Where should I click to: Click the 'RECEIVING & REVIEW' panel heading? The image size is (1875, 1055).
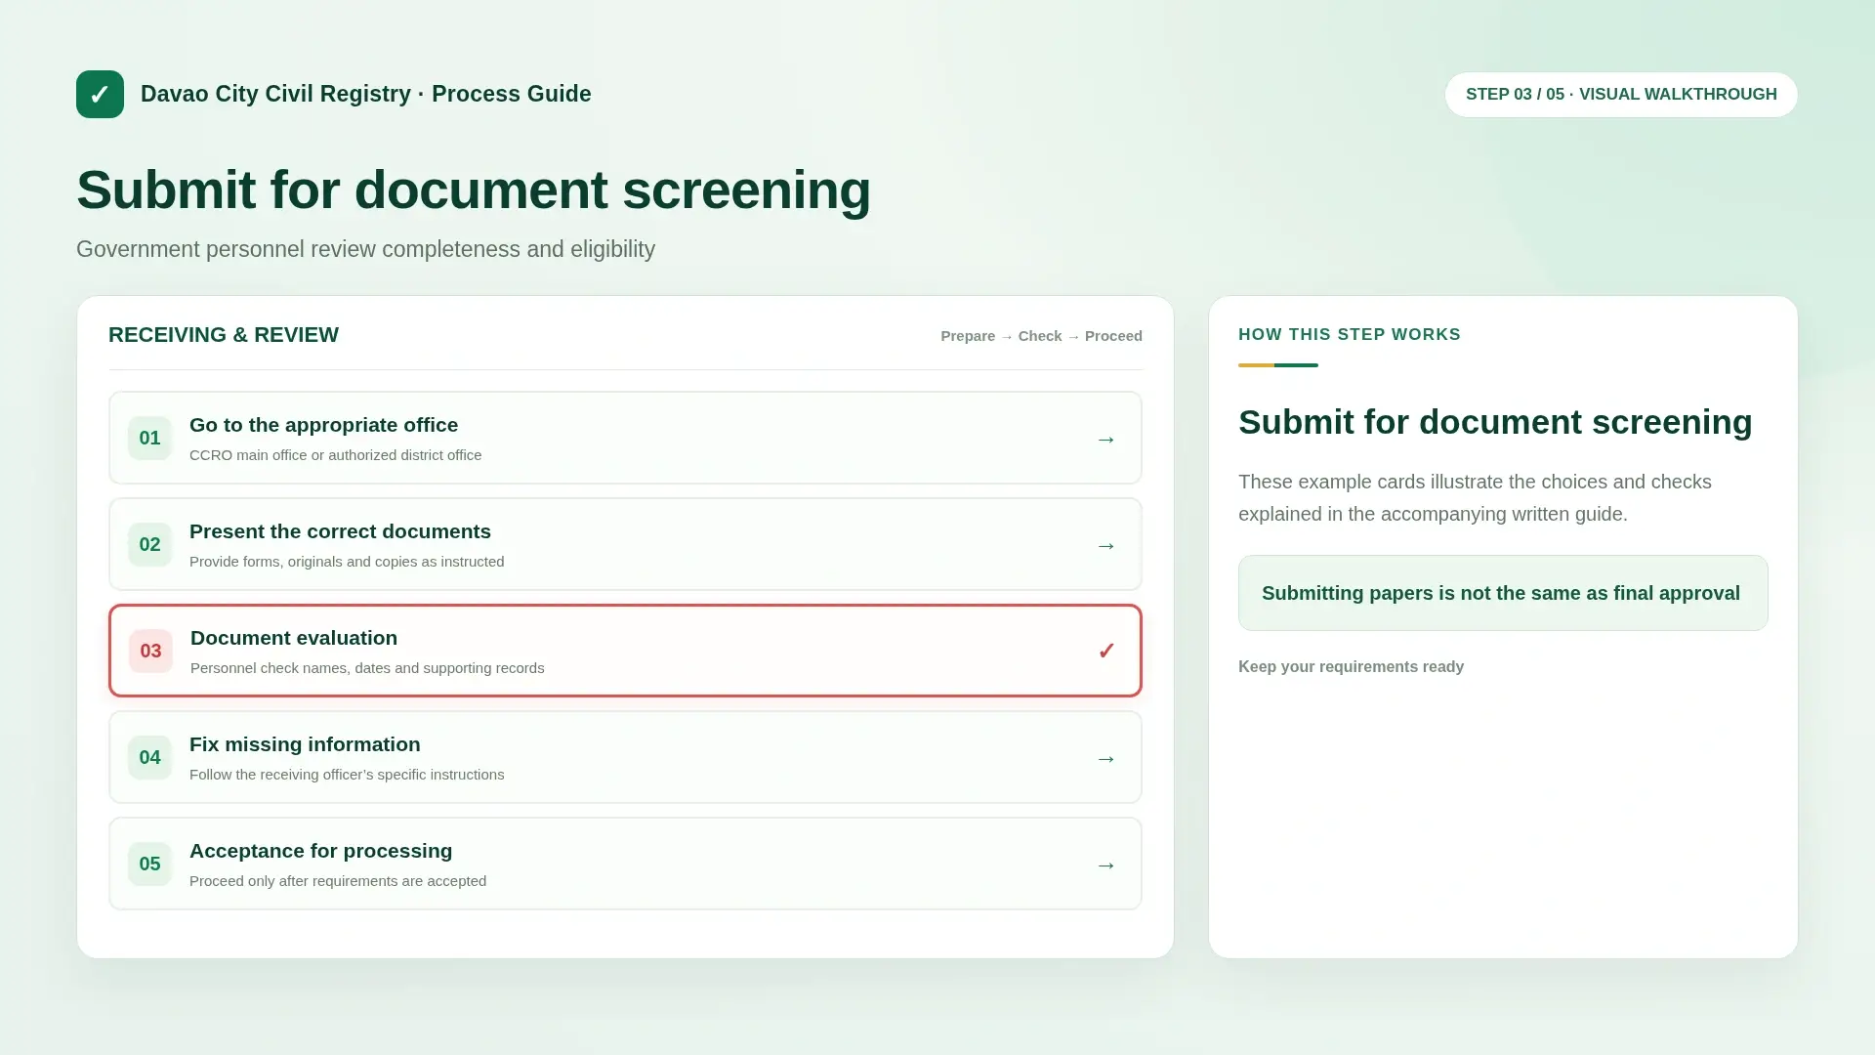(224, 335)
